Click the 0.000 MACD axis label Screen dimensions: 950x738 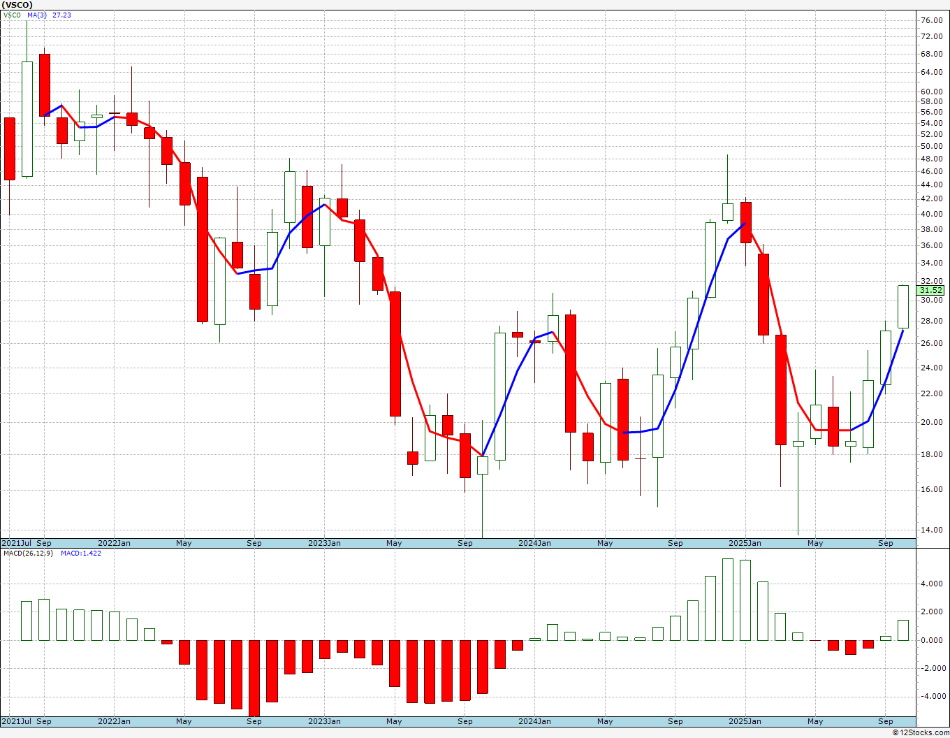point(933,640)
